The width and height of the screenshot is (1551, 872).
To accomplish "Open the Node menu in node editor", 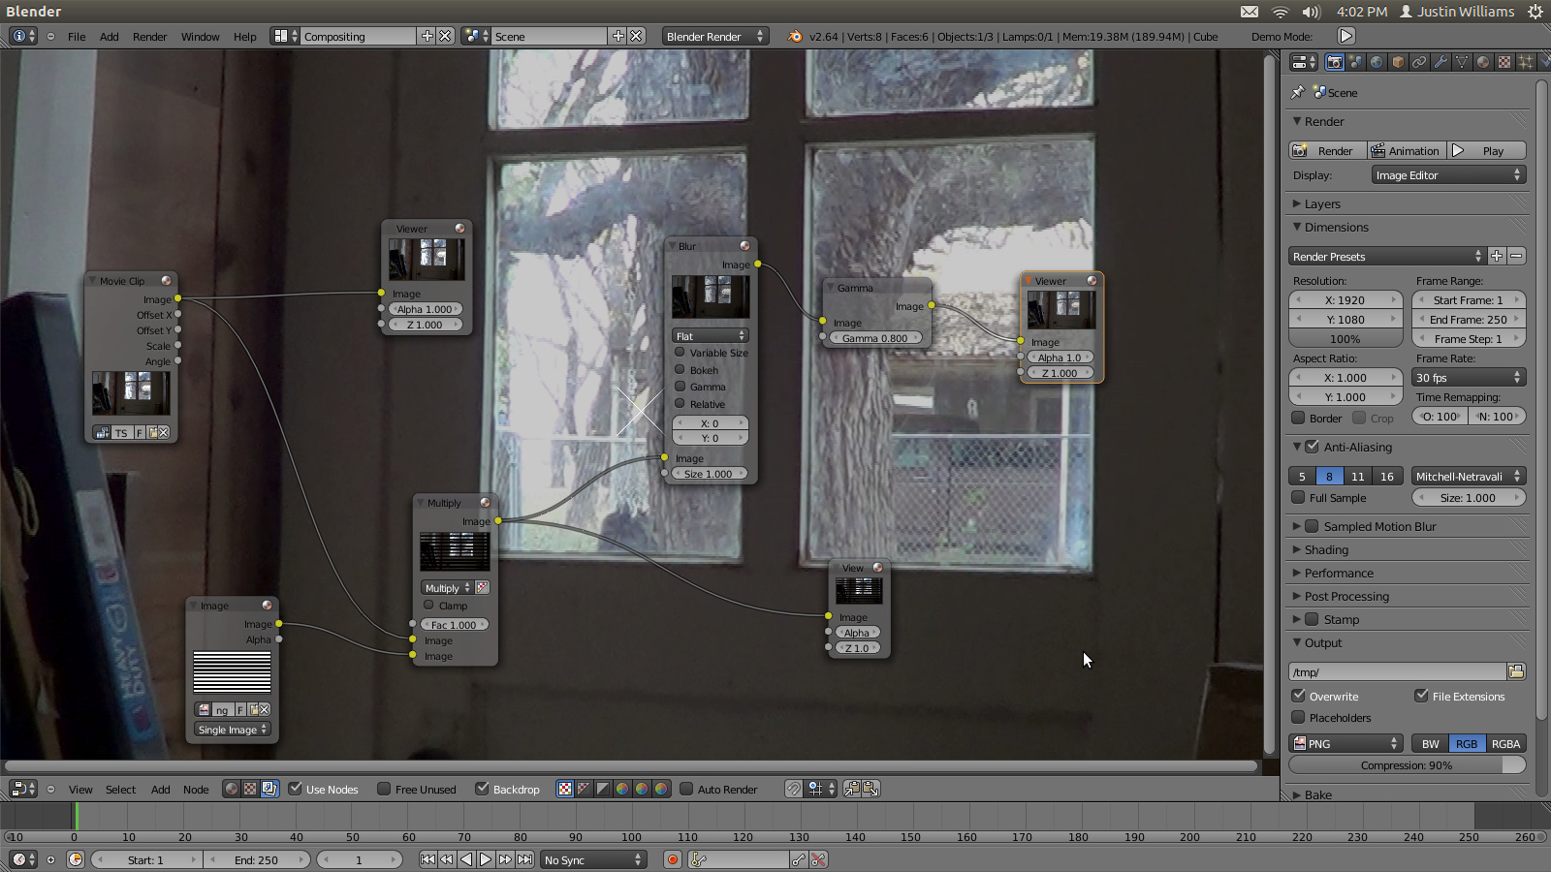I will pos(196,790).
